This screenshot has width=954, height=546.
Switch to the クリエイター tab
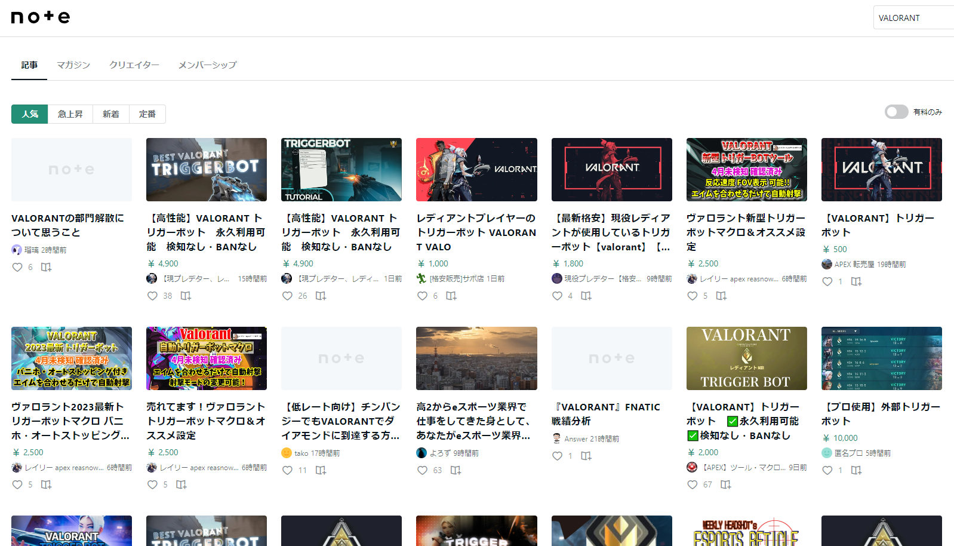134,65
